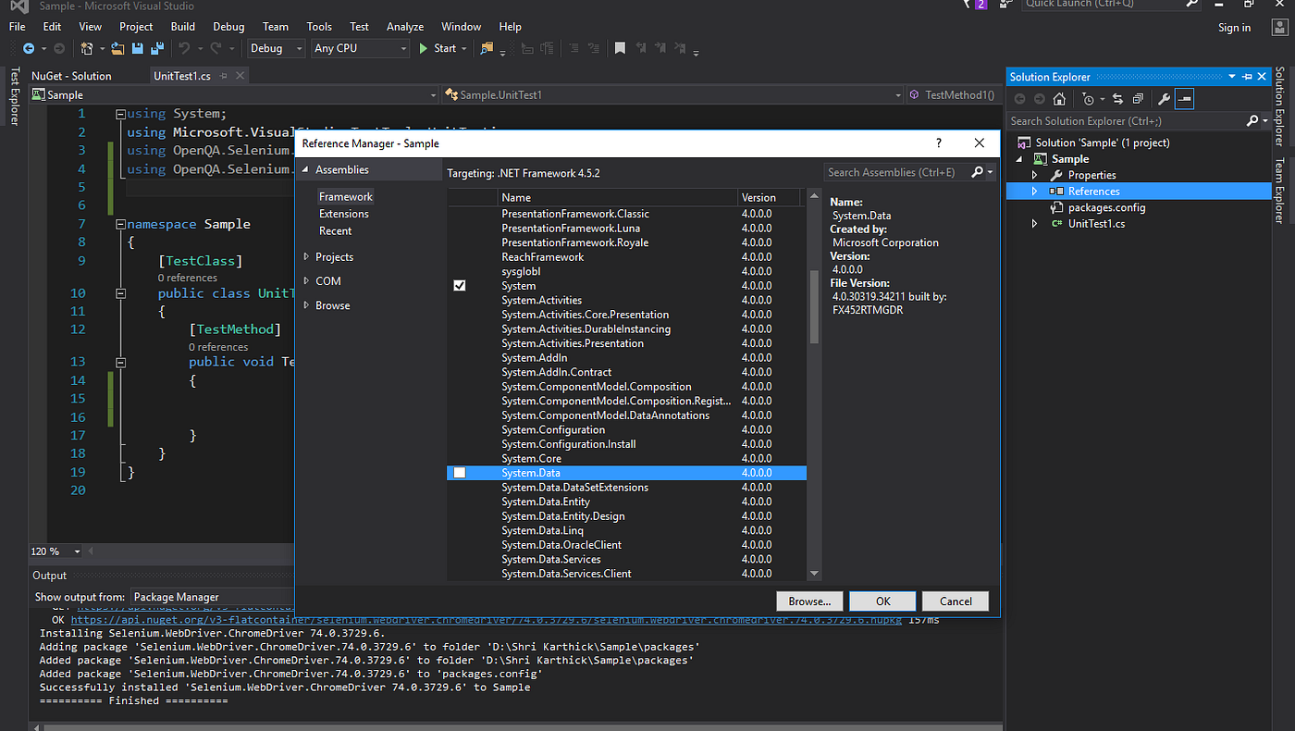Viewport: 1295px width, 731px height.
Task: Open Properties wrench icon in Solution Explorer toolbar
Action: (1165, 99)
